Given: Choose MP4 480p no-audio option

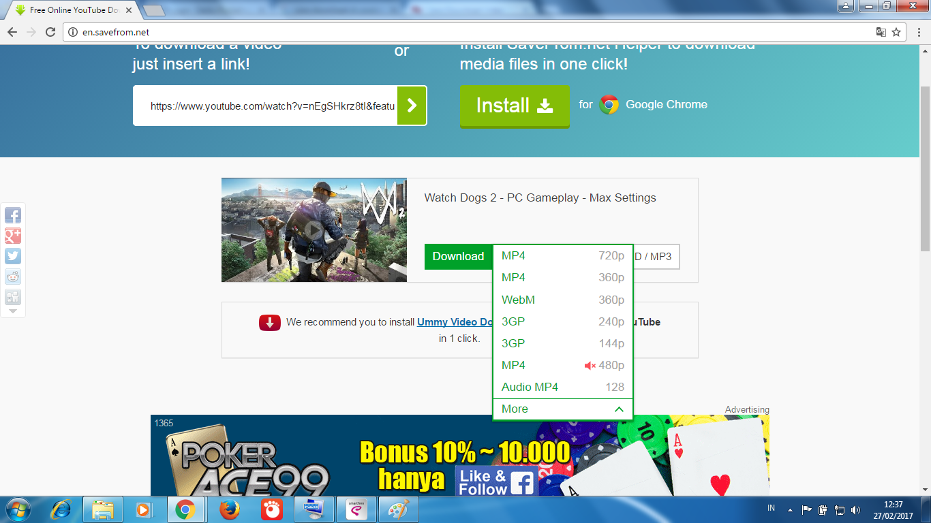Looking at the screenshot, I should point(563,365).
